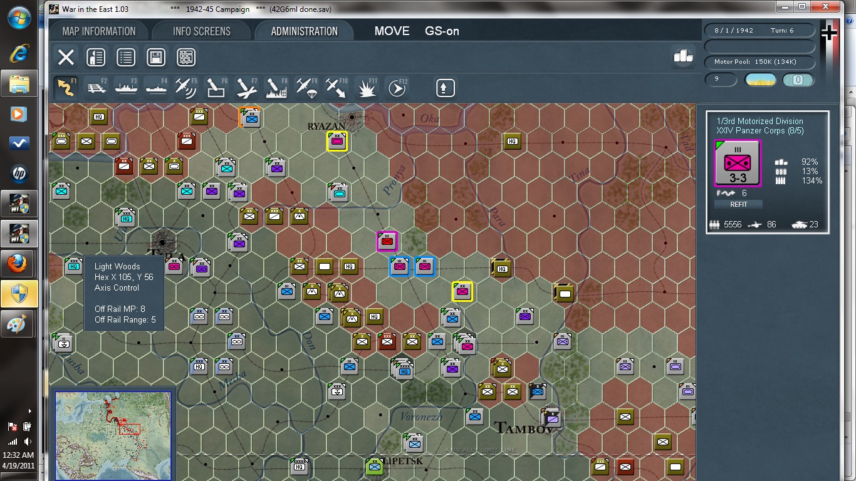Choose Amphibious Transport mode (F4)
Image resolution: width=856 pixels, height=481 pixels.
[157, 88]
